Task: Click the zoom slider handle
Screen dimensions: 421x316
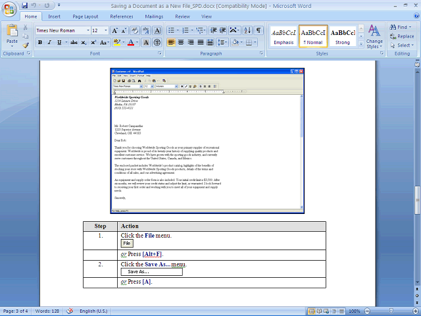Action: 391,311
